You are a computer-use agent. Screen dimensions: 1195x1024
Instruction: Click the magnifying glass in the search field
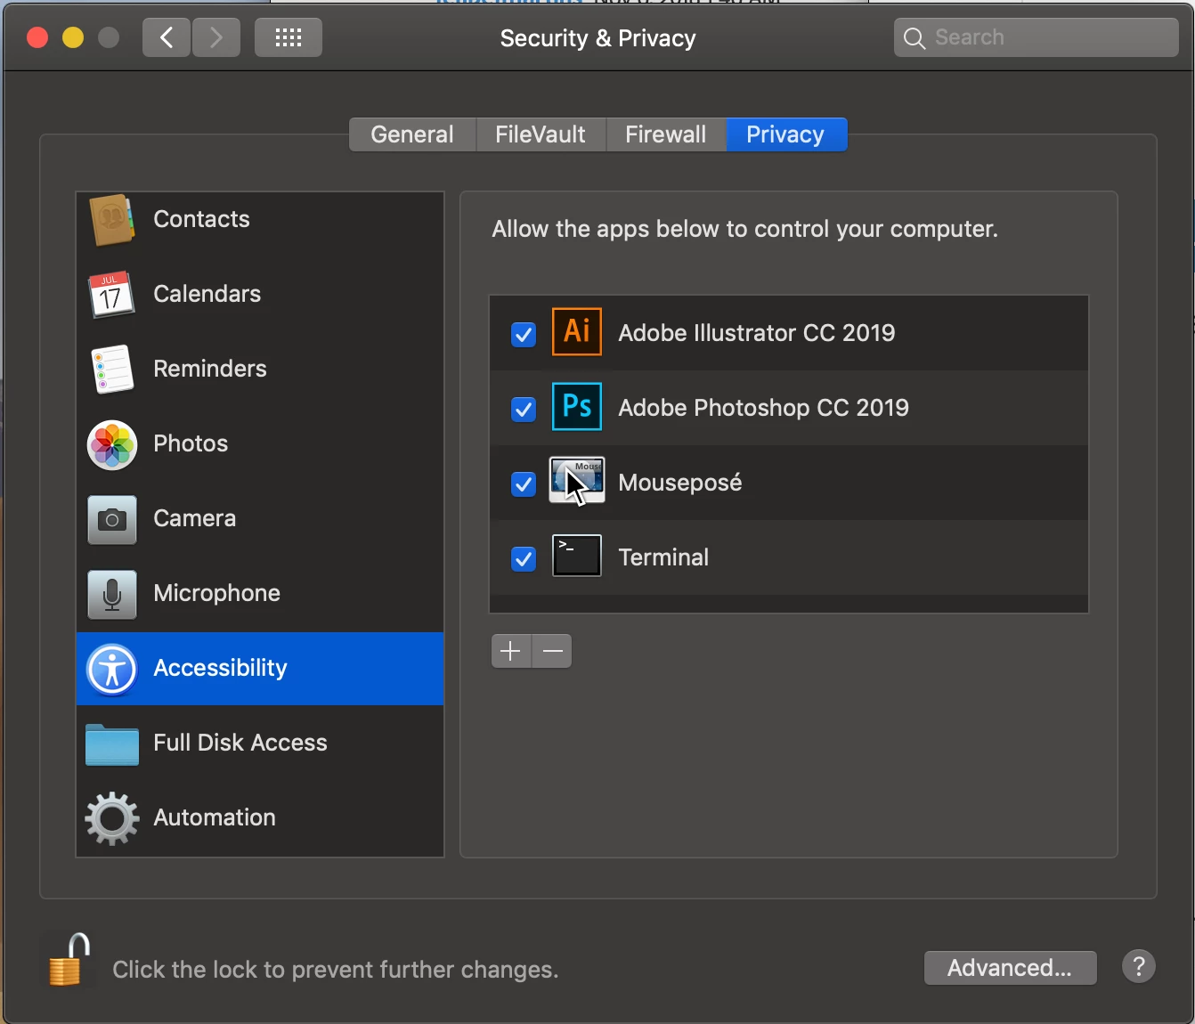pos(915,38)
